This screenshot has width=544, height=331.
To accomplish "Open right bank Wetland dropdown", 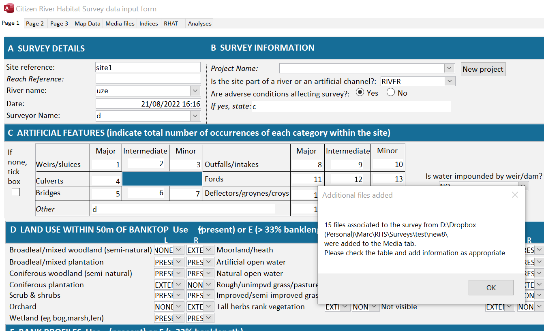I will [209, 318].
